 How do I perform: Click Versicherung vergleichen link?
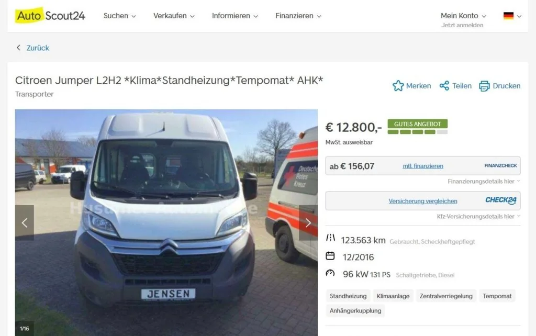tap(423, 201)
